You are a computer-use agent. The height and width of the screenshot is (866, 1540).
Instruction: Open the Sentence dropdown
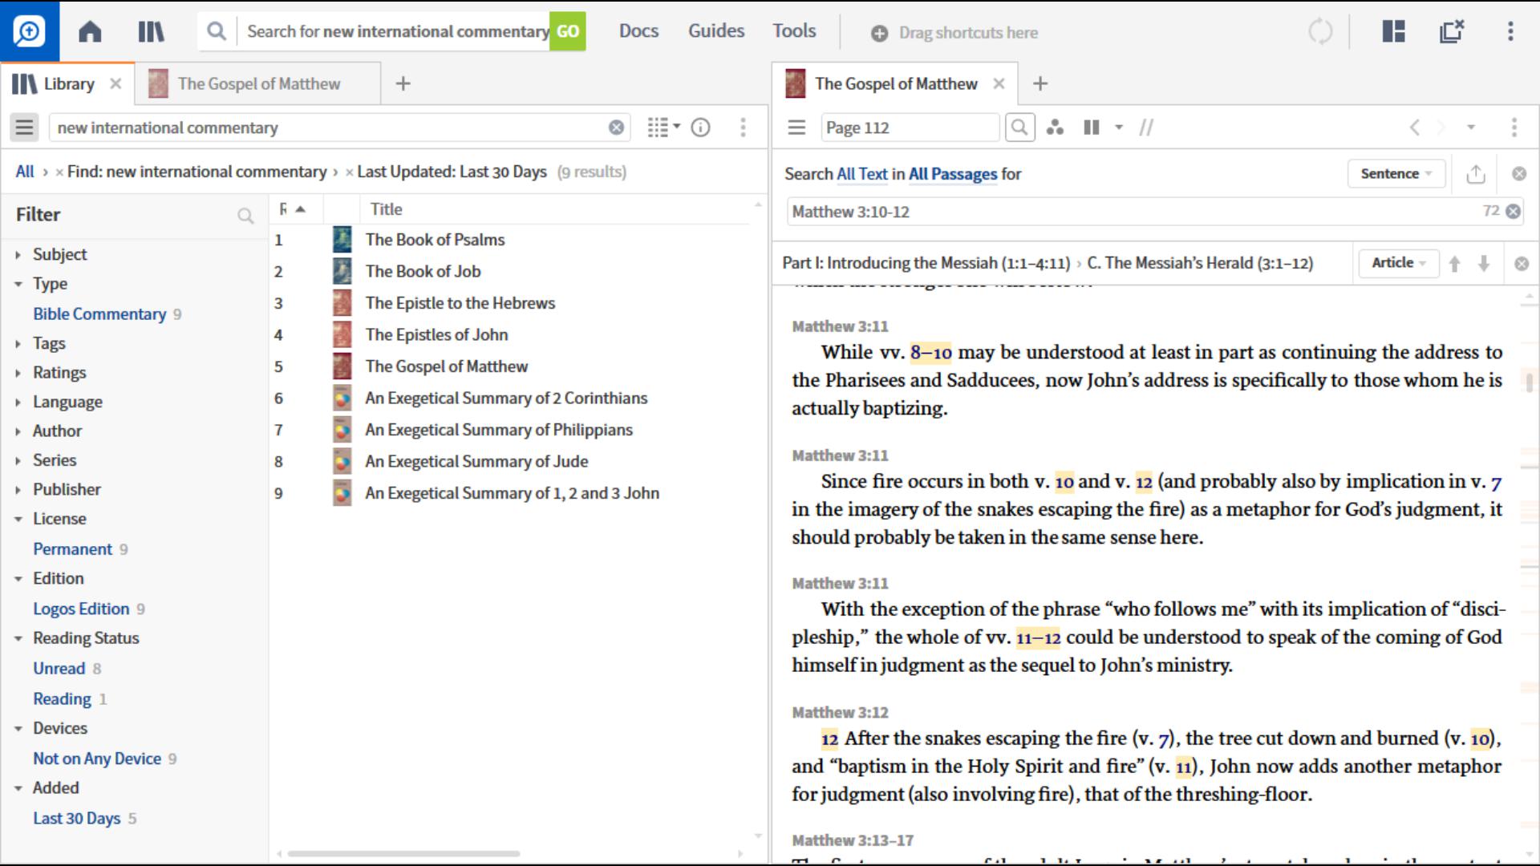(1395, 174)
